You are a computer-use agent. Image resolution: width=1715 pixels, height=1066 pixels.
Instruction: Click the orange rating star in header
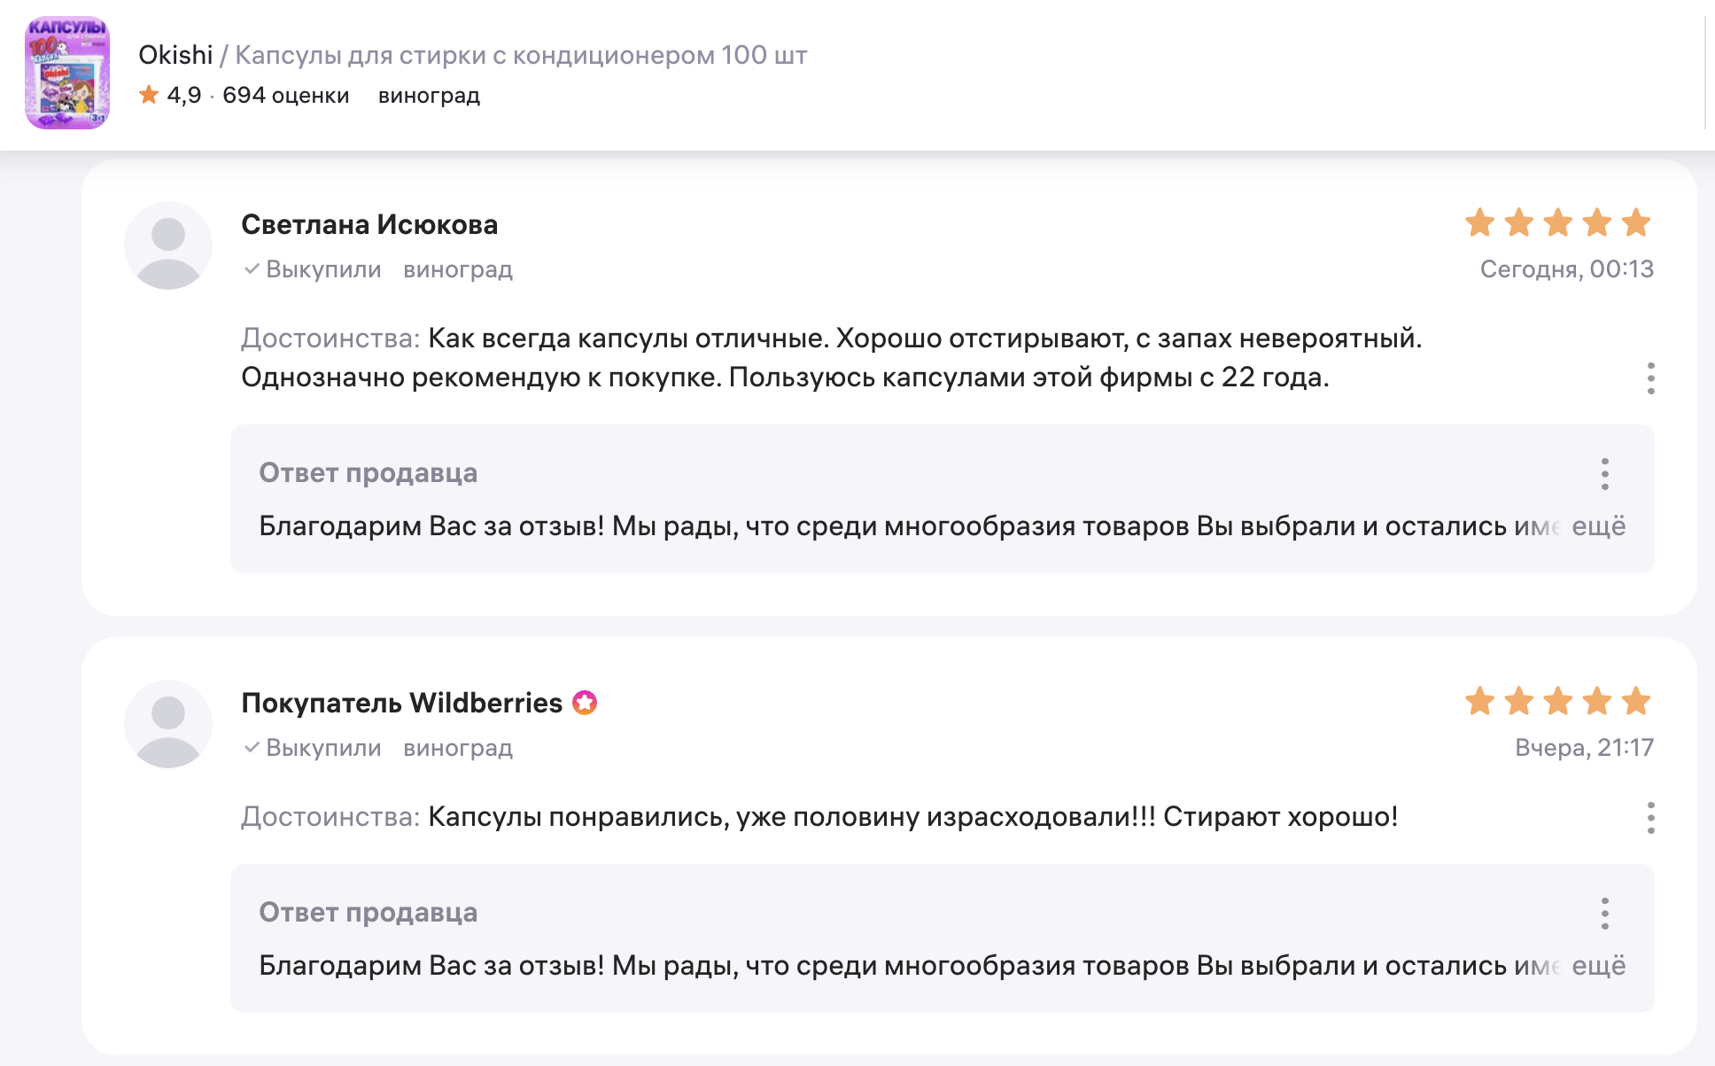[149, 95]
